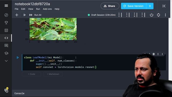Open the View menu

tap(31, 9)
